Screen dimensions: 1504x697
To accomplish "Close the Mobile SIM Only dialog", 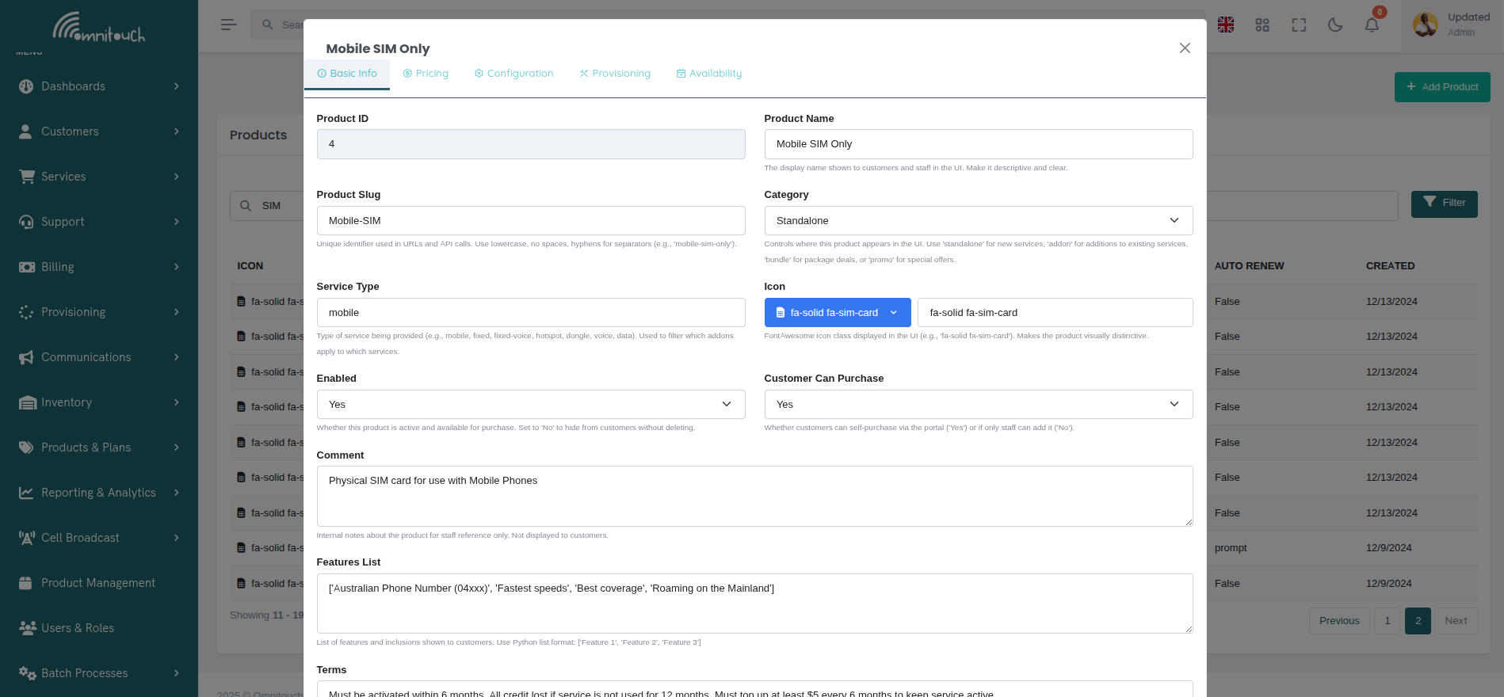I will click(x=1185, y=48).
